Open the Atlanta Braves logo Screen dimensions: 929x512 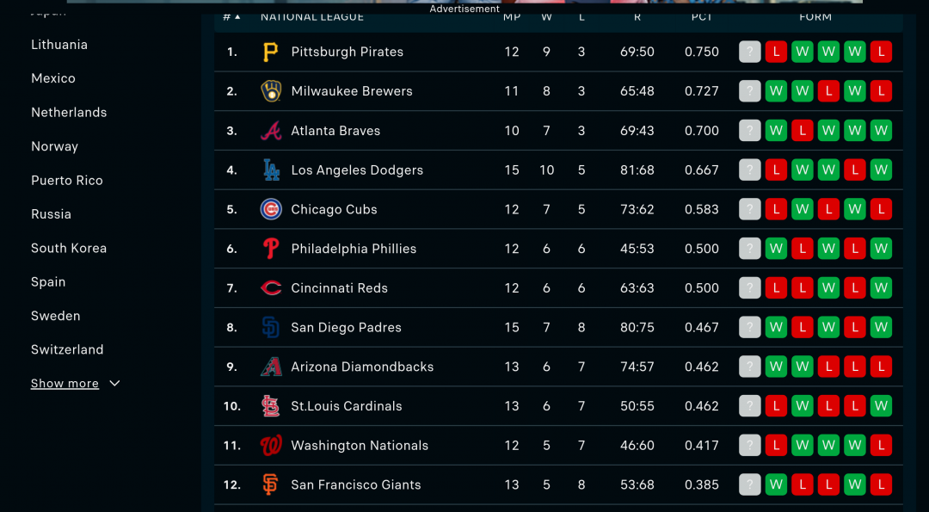(271, 131)
